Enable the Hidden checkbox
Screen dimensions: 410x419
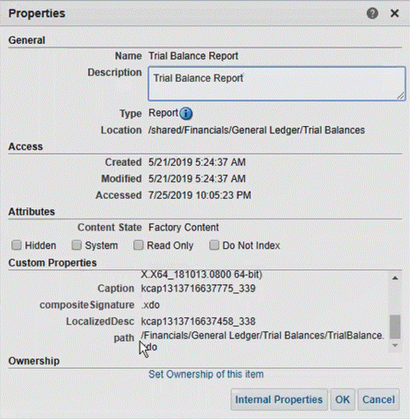pyautogui.click(x=17, y=245)
